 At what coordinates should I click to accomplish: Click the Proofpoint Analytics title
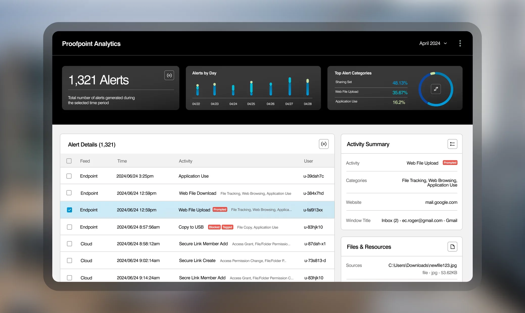[91, 44]
